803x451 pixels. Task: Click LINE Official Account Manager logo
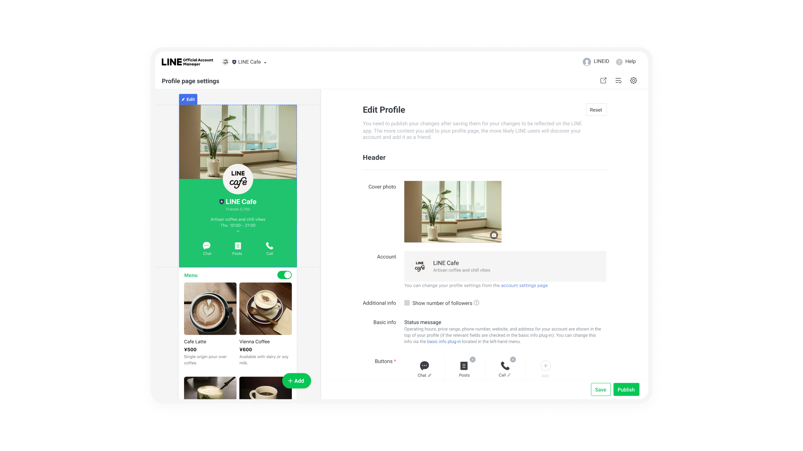point(188,62)
